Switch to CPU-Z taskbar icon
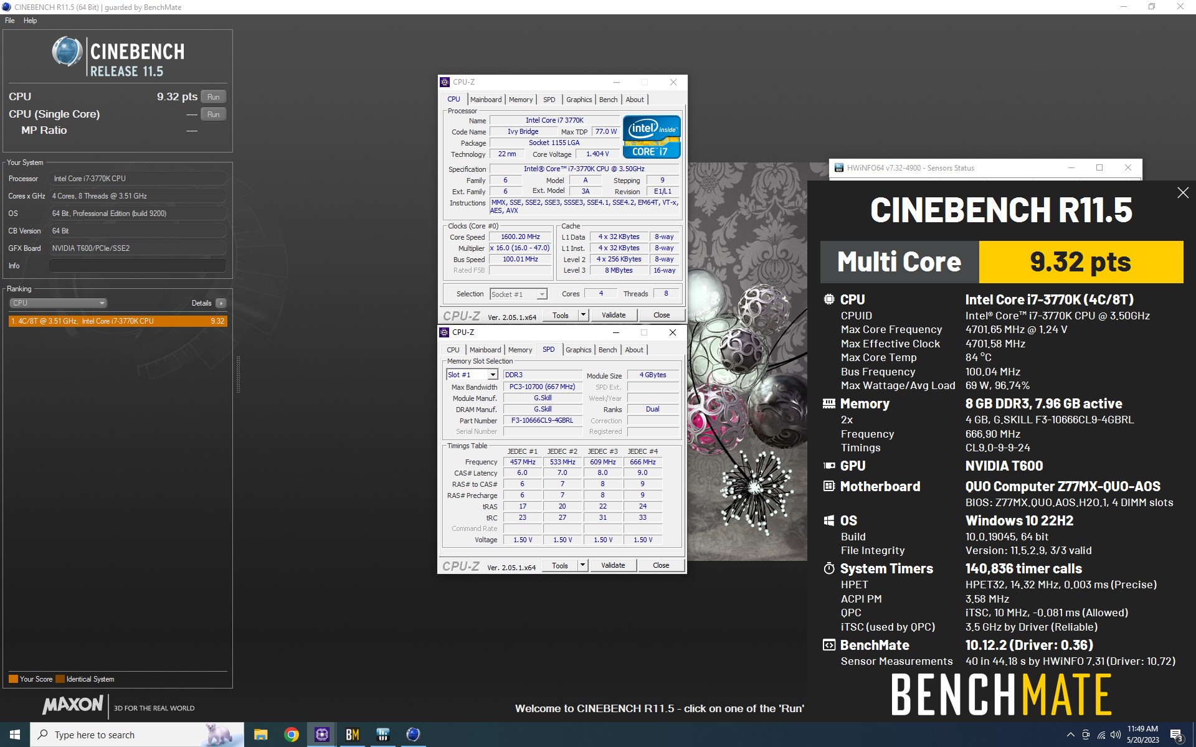 tap(321, 735)
